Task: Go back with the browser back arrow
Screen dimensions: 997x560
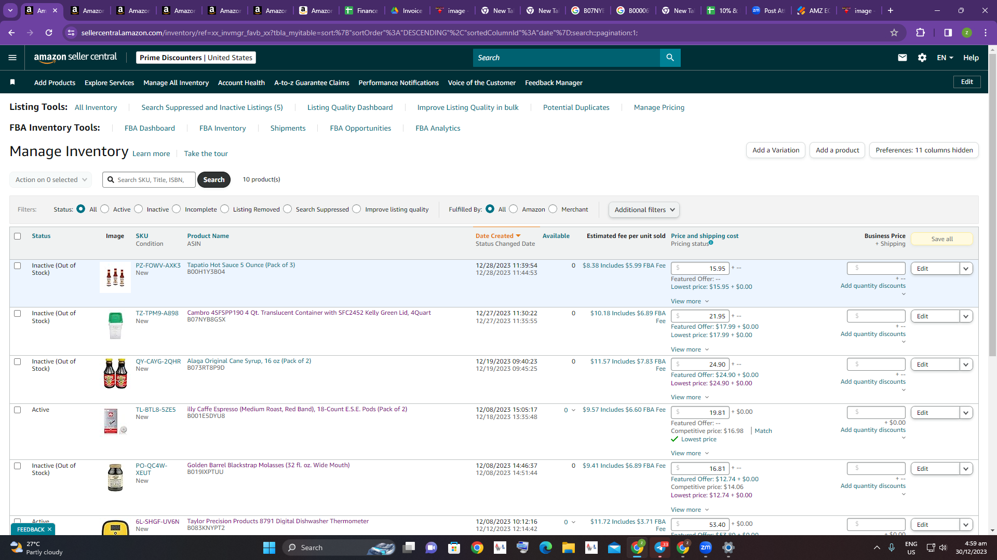Action: click(x=11, y=33)
